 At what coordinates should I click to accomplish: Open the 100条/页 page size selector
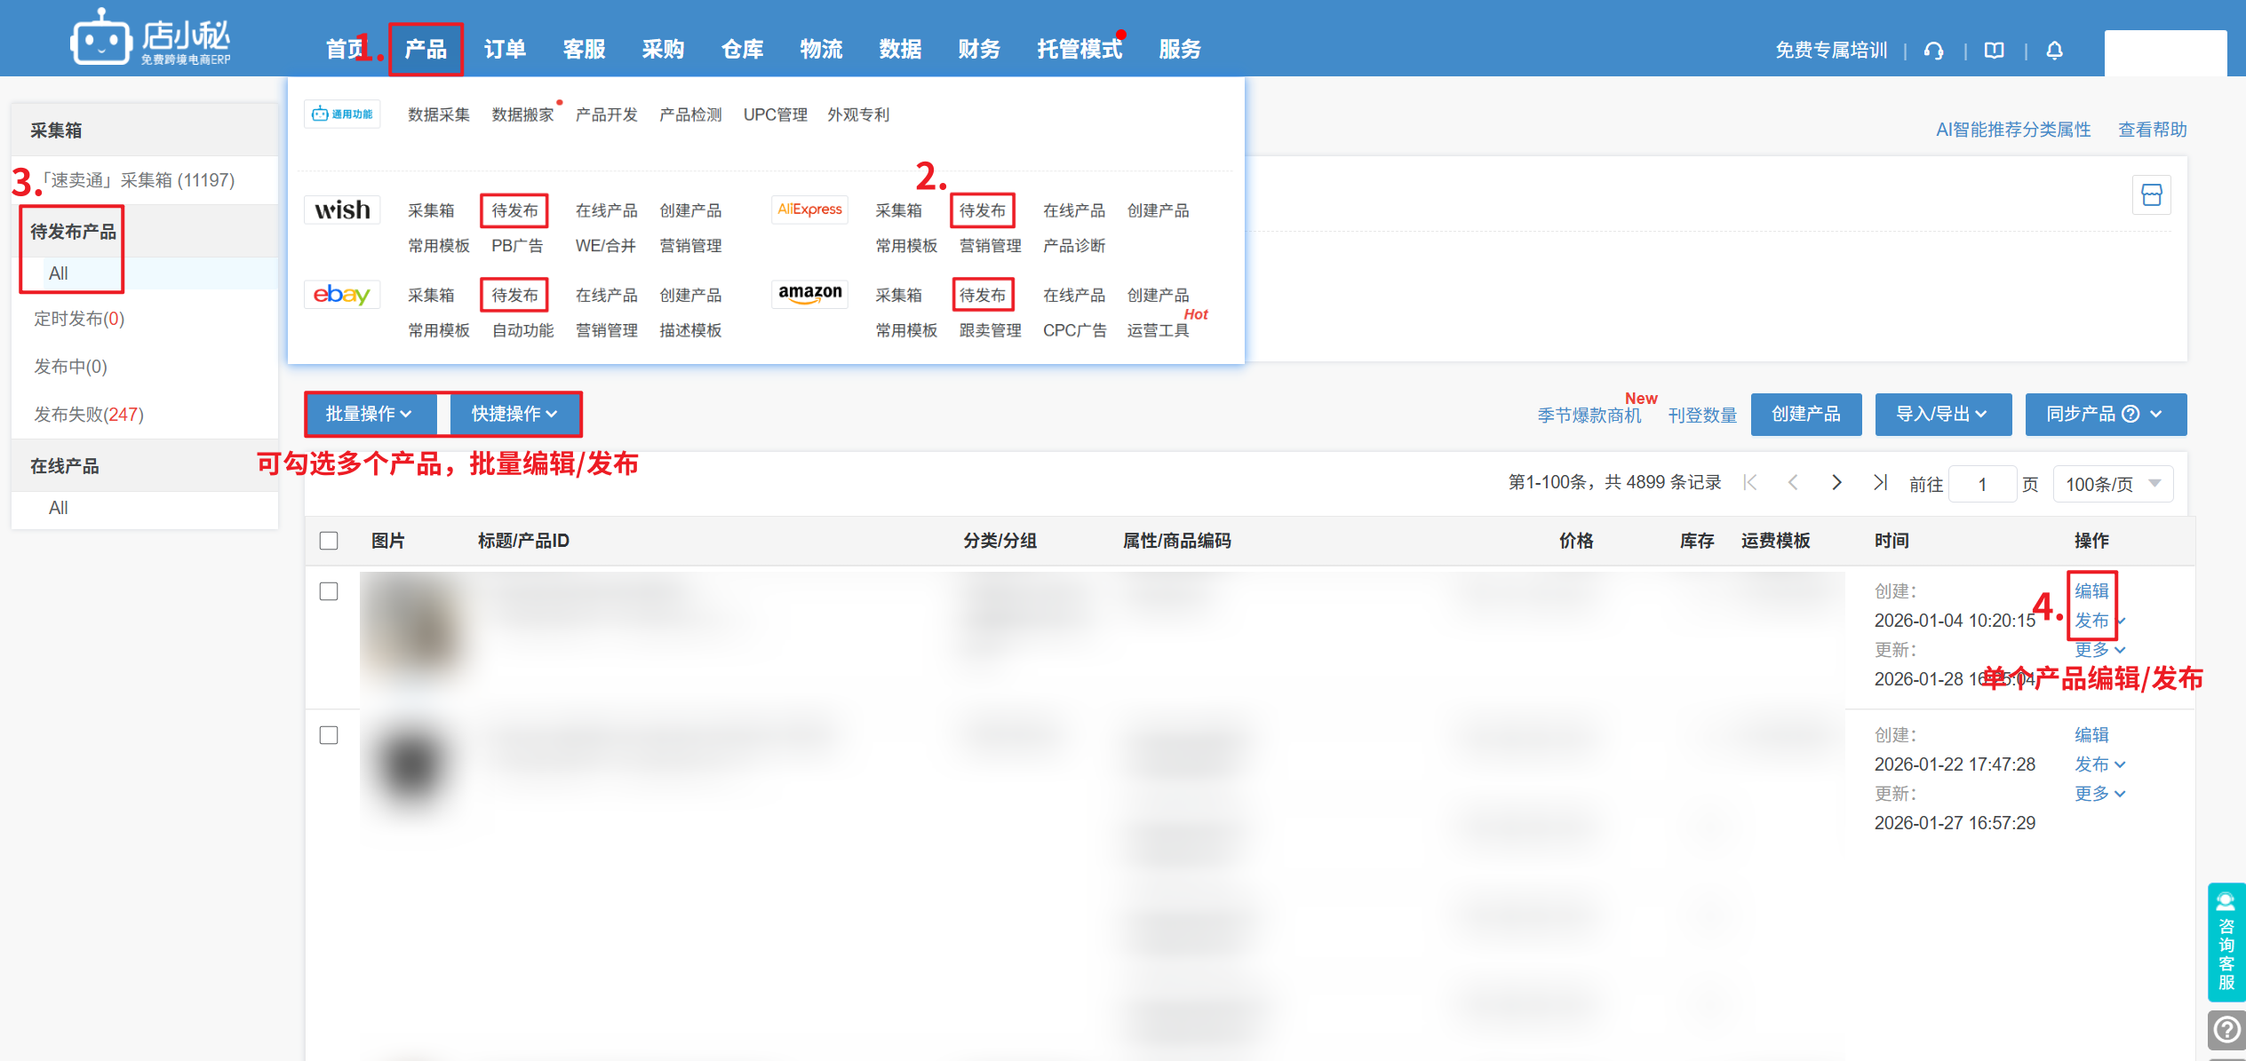pos(2112,484)
